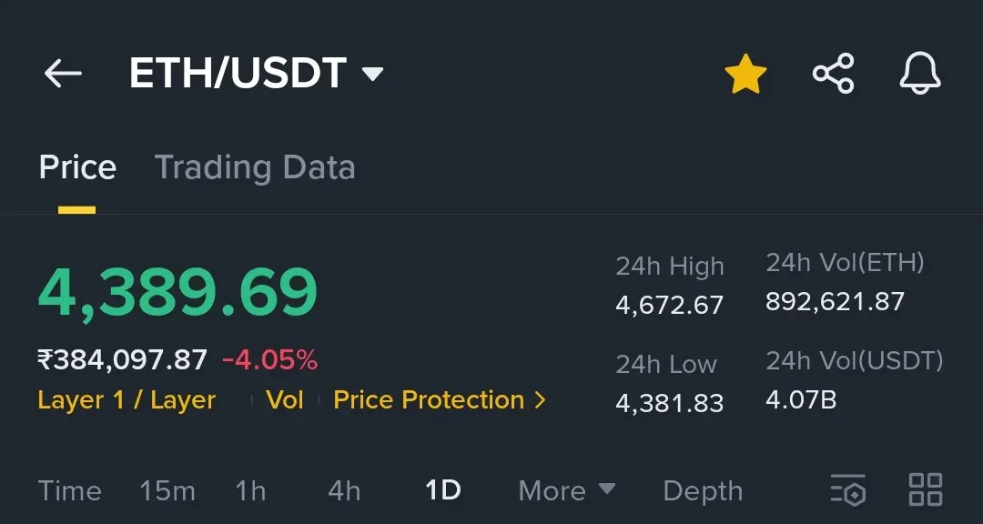Open chart indicator settings icon
Screen dimensions: 983x524
(848, 489)
